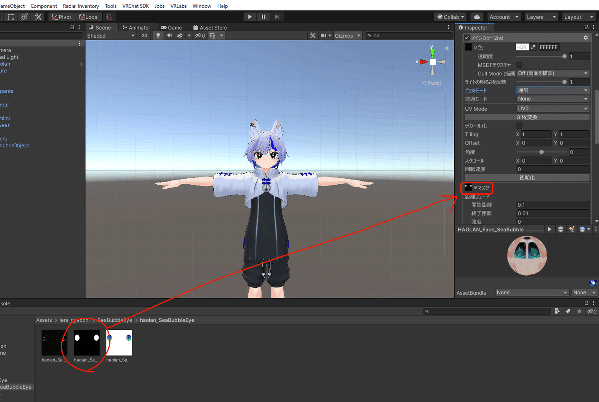Image resolution: width=599 pixels, height=402 pixels.
Task: Open the 透過モード dropdown
Action: coord(553,99)
